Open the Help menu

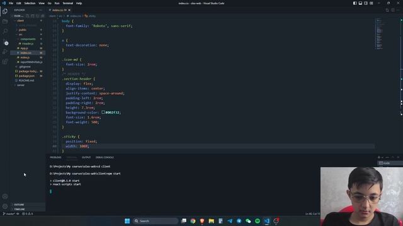pos(79,3)
